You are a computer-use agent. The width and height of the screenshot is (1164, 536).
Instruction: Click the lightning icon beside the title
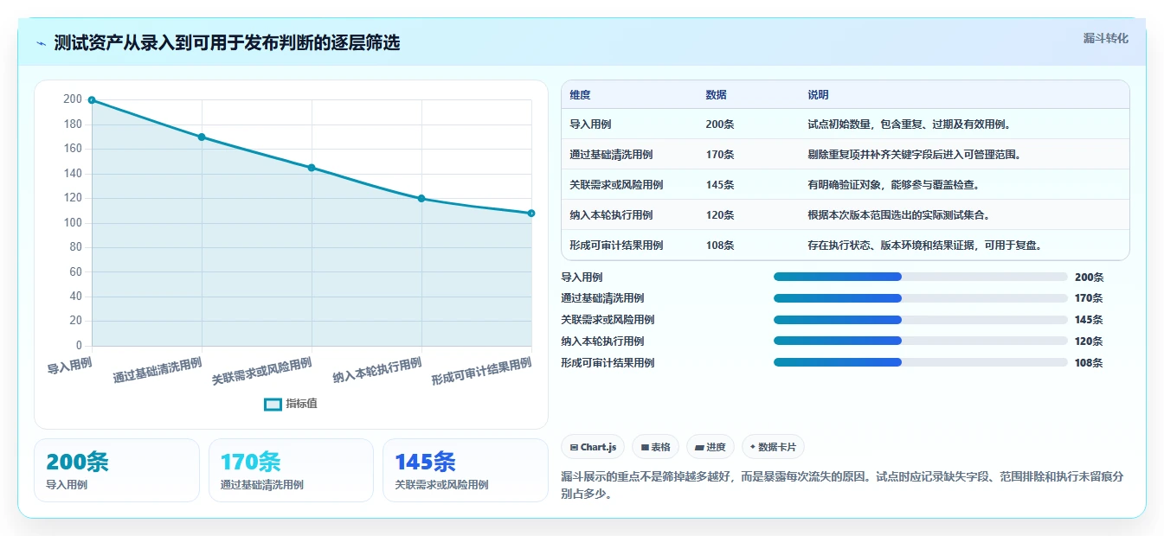click(x=41, y=43)
